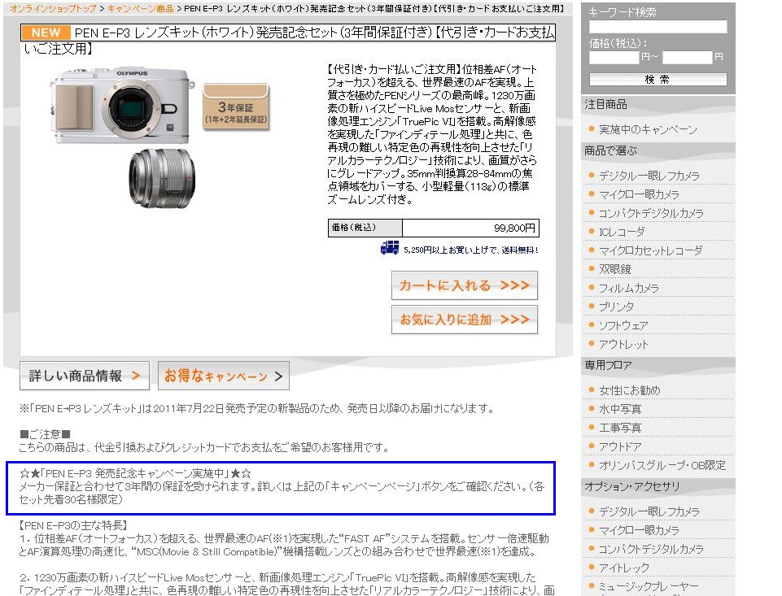Open the ソフトウェア category
Screen dimensions: 782x596
[623, 325]
